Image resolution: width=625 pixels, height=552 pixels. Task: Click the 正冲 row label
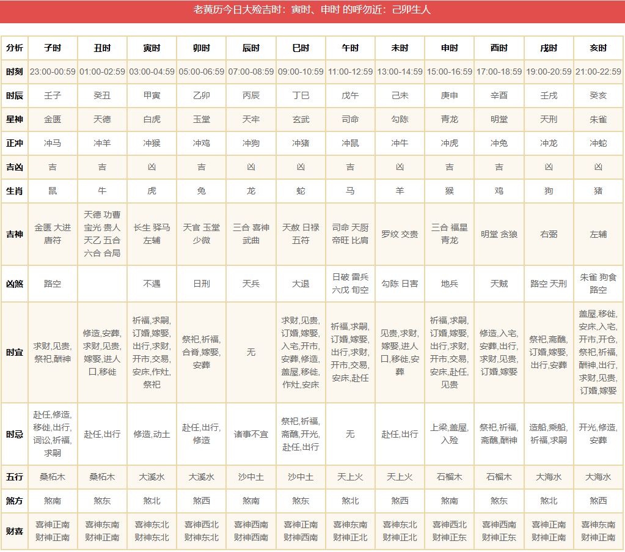[x=14, y=143]
